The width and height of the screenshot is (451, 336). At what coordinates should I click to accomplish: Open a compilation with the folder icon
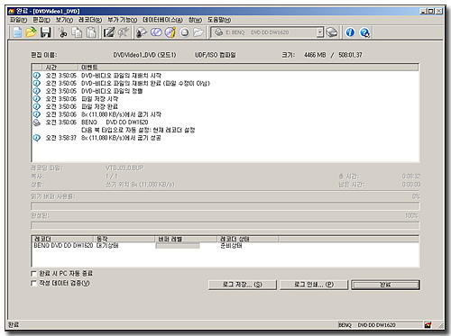tap(31, 32)
